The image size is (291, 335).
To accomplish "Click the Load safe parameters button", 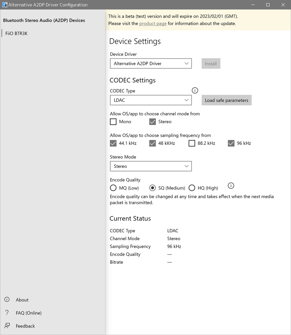I will coord(226,100).
